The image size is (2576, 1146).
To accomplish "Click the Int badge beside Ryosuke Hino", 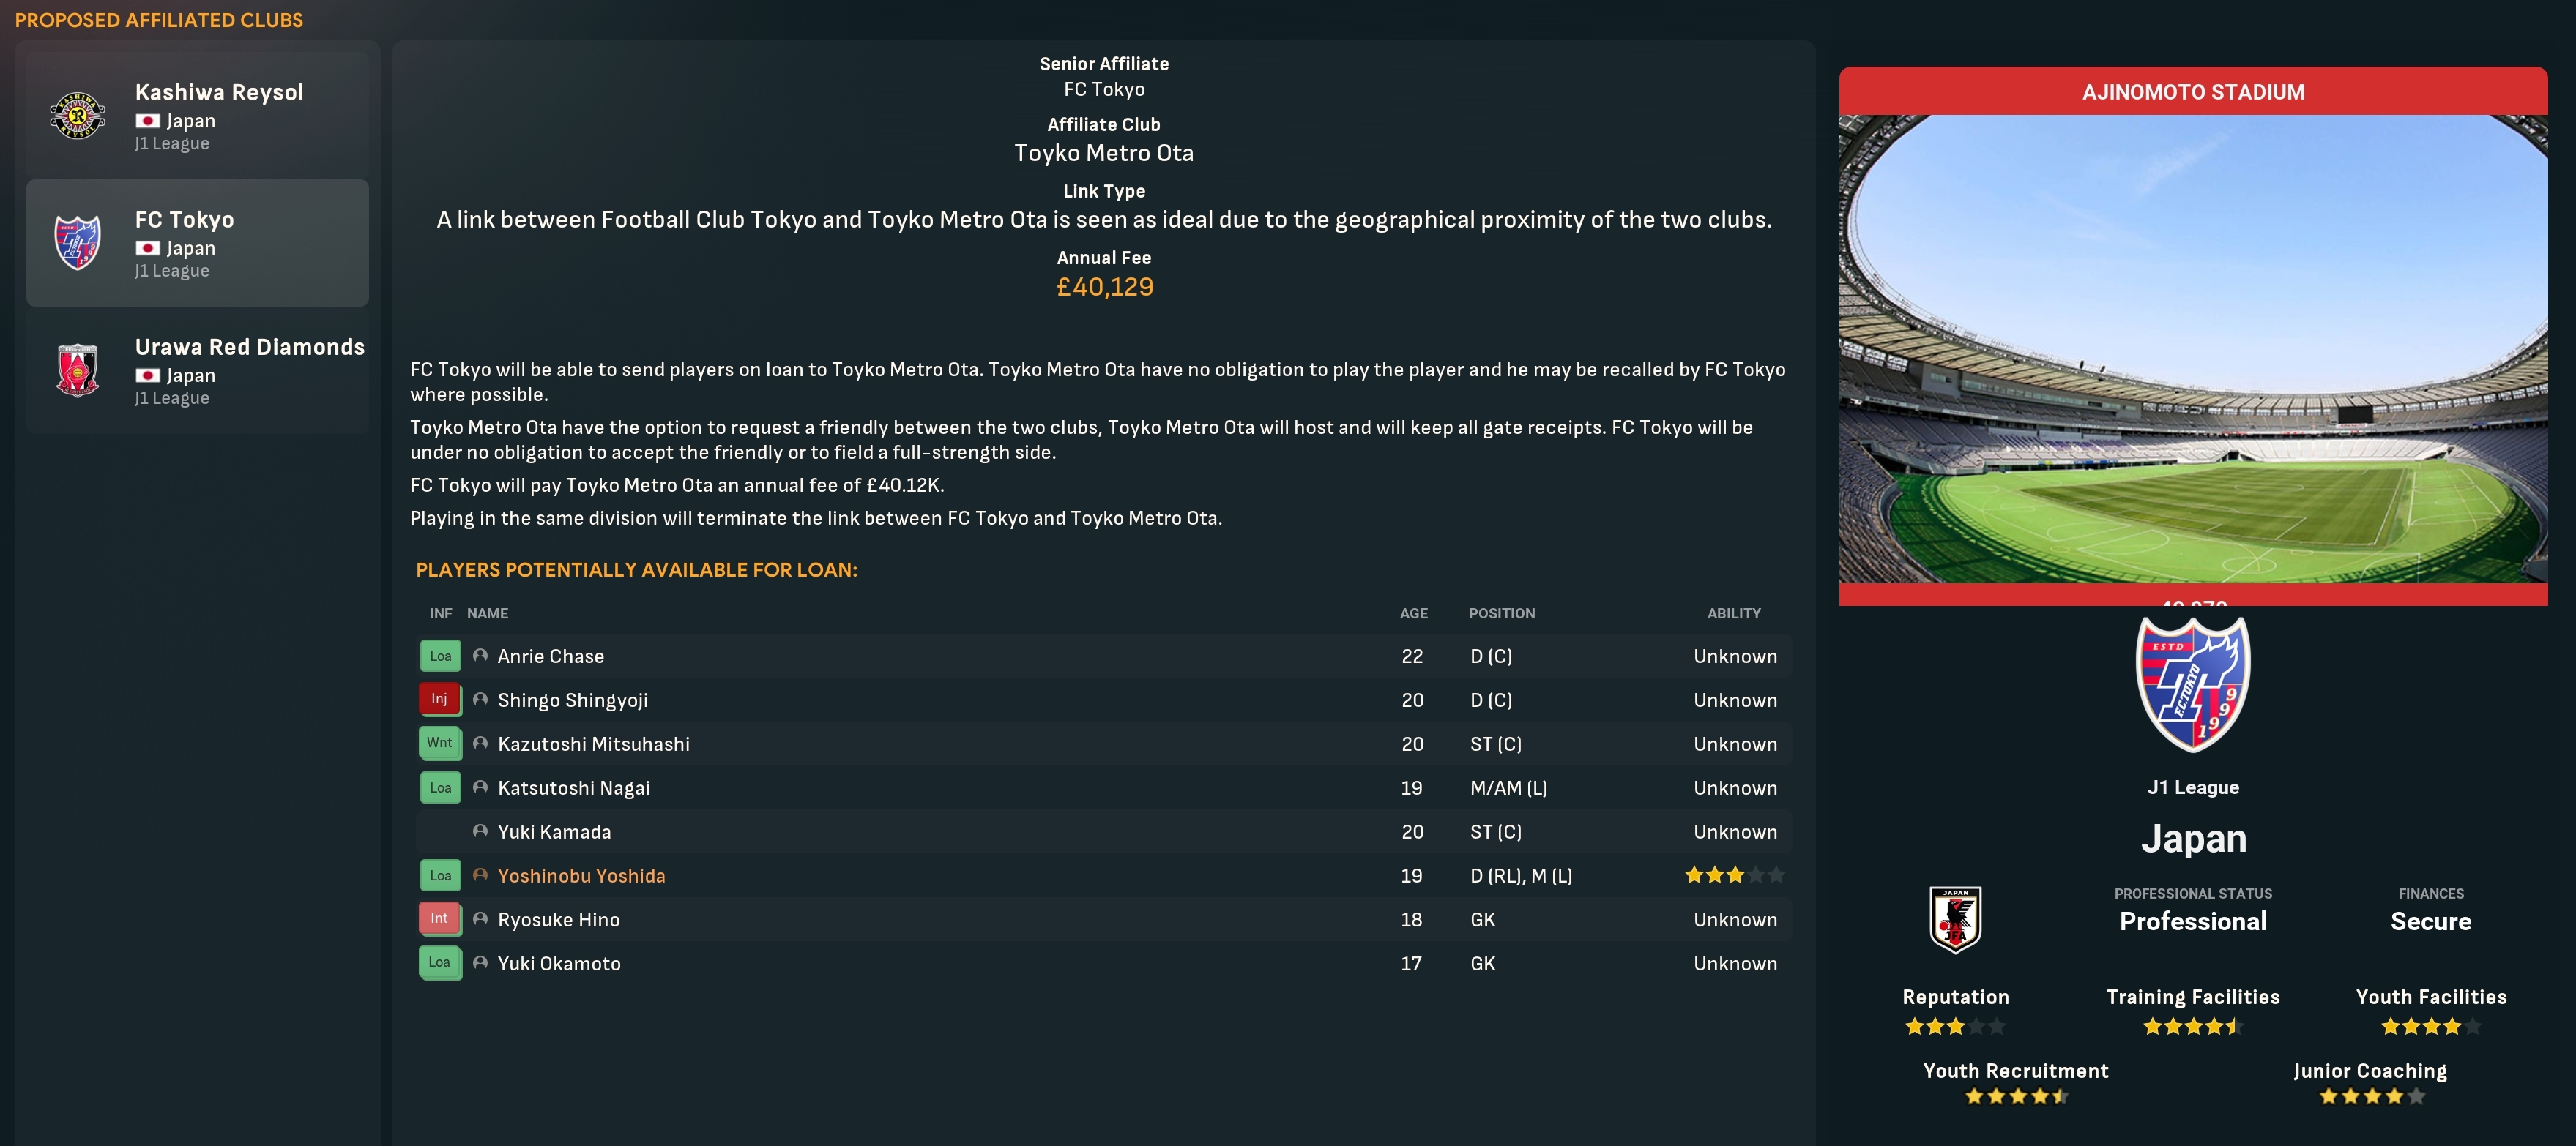I will (439, 919).
